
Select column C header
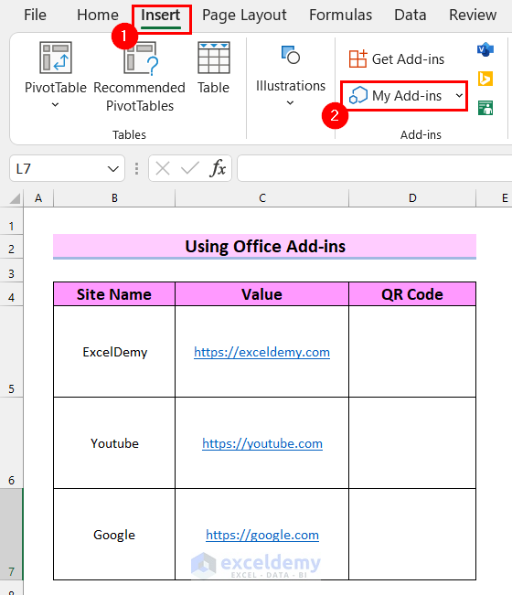tap(261, 198)
